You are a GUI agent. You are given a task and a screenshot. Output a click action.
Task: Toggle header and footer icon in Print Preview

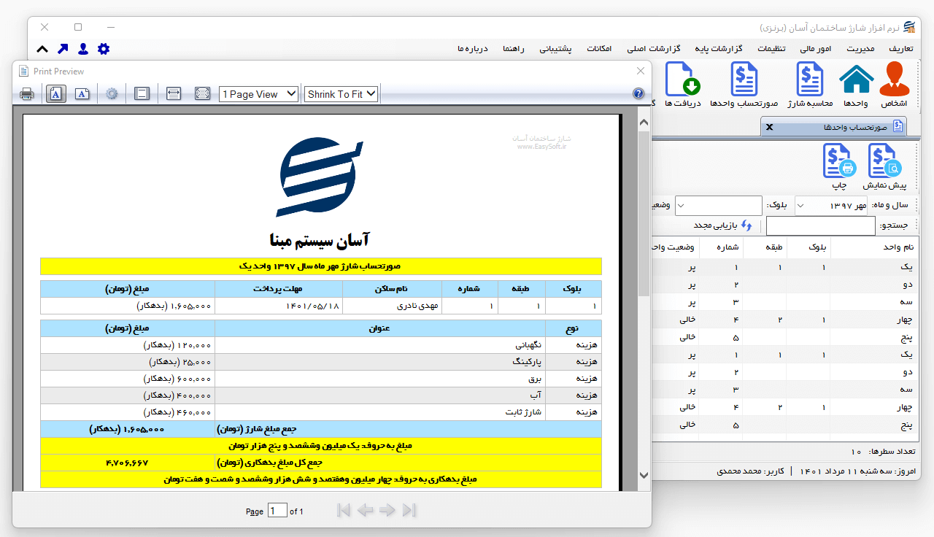pyautogui.click(x=142, y=93)
